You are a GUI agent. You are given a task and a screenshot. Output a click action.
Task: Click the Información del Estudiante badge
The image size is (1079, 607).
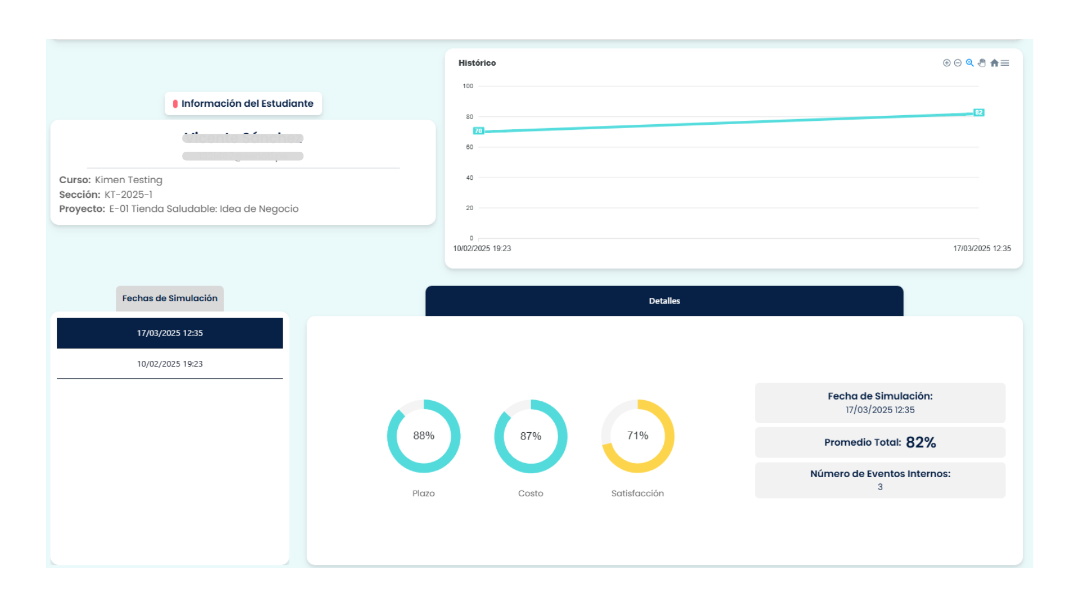[247, 103]
